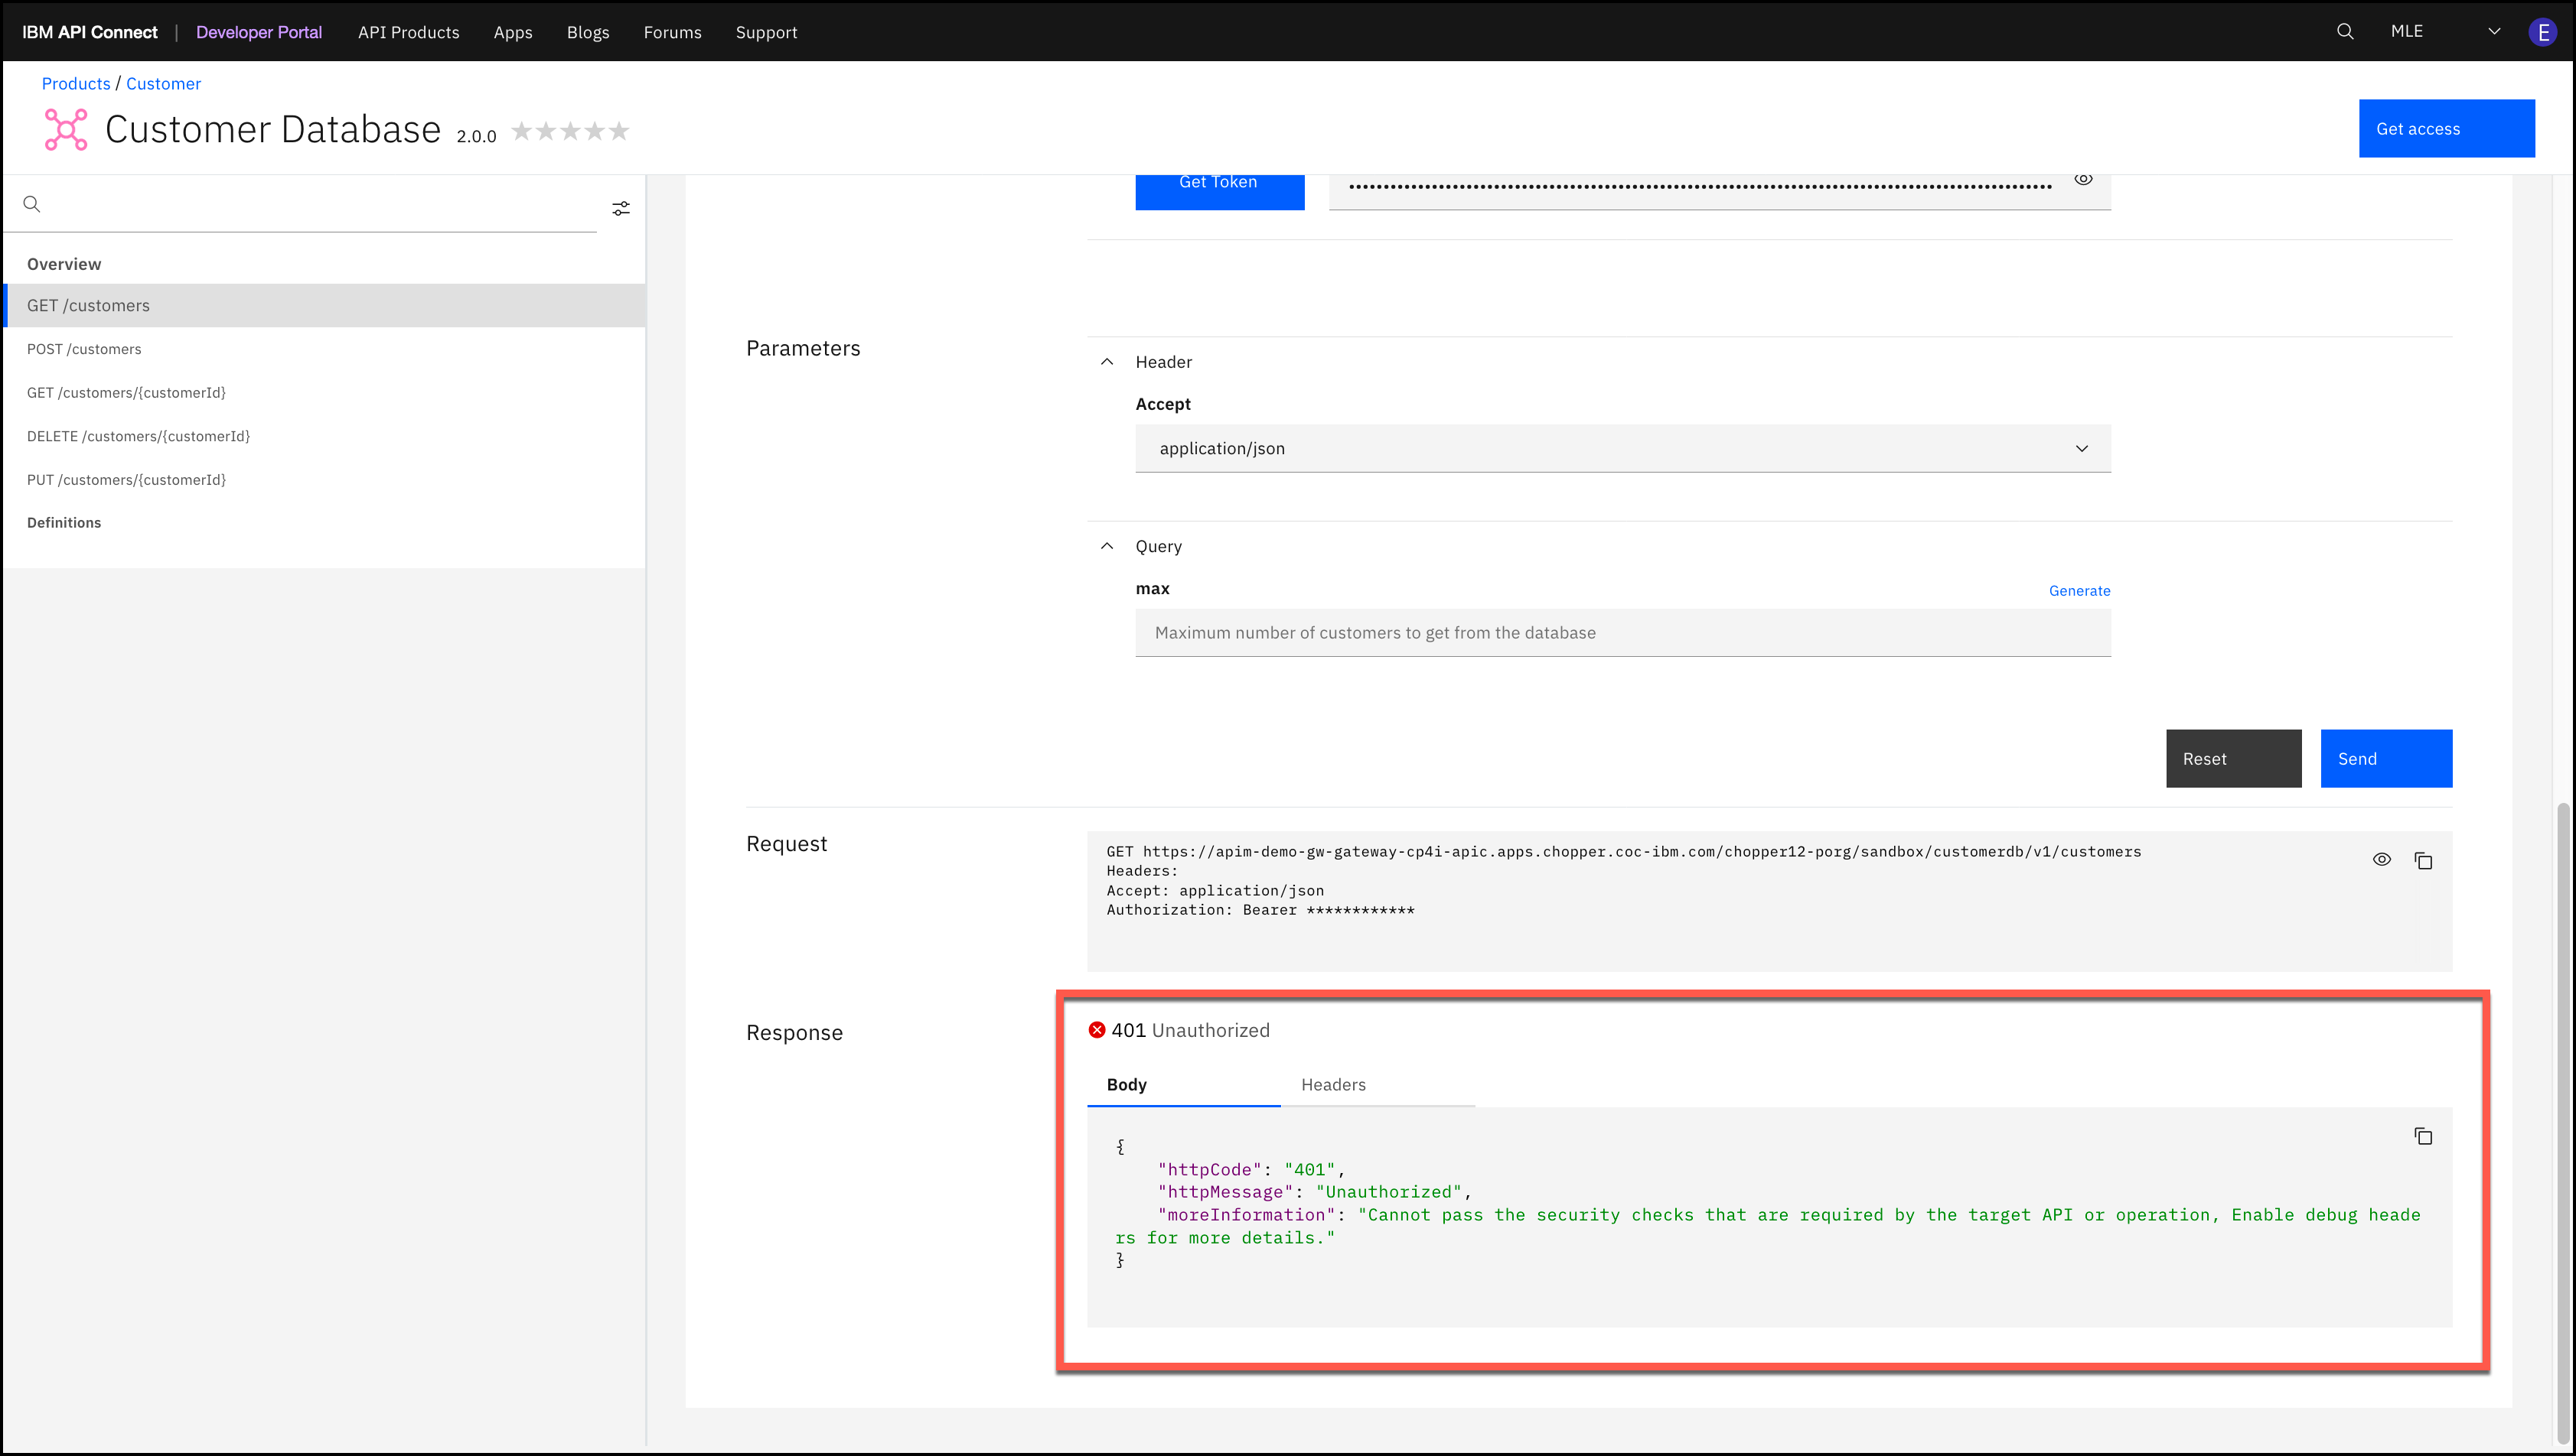Open the sidebar filter settings icon
The height and width of the screenshot is (1456, 2576).
click(x=621, y=208)
